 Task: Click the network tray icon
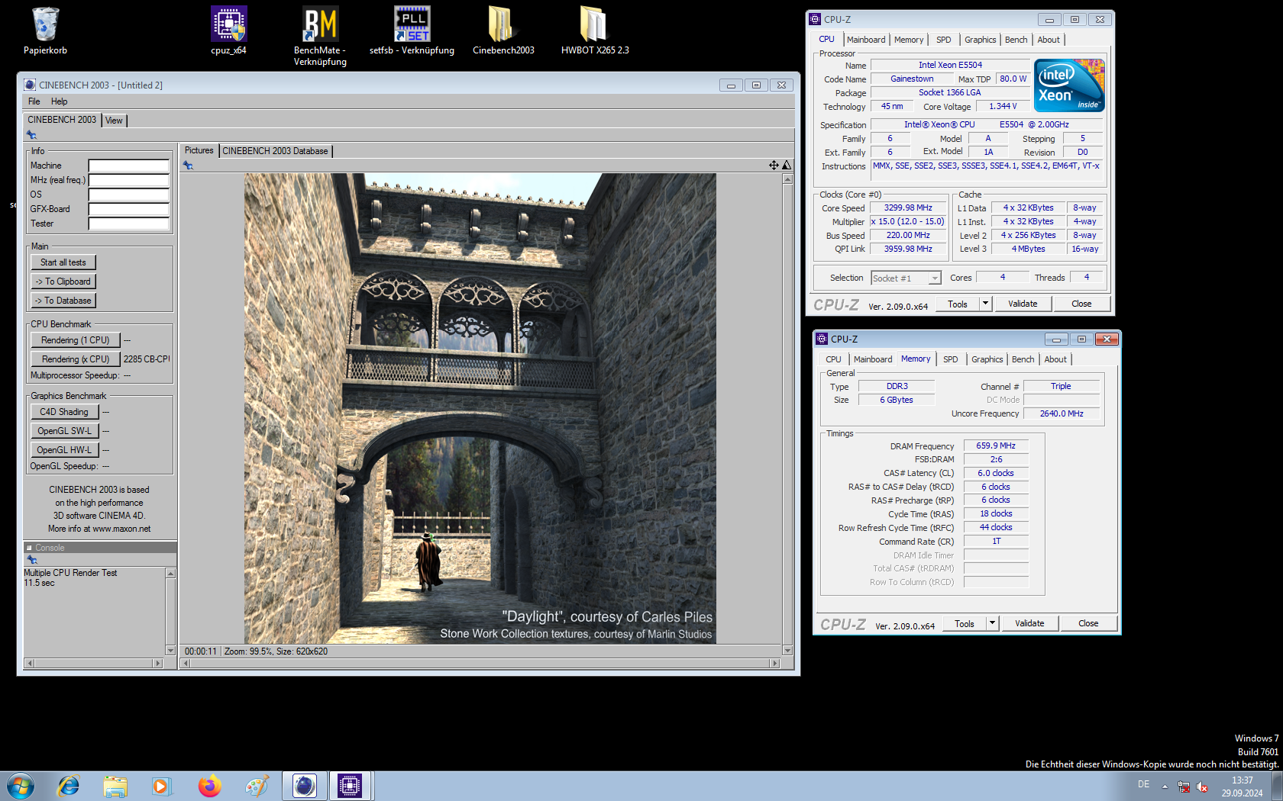[x=1184, y=787]
